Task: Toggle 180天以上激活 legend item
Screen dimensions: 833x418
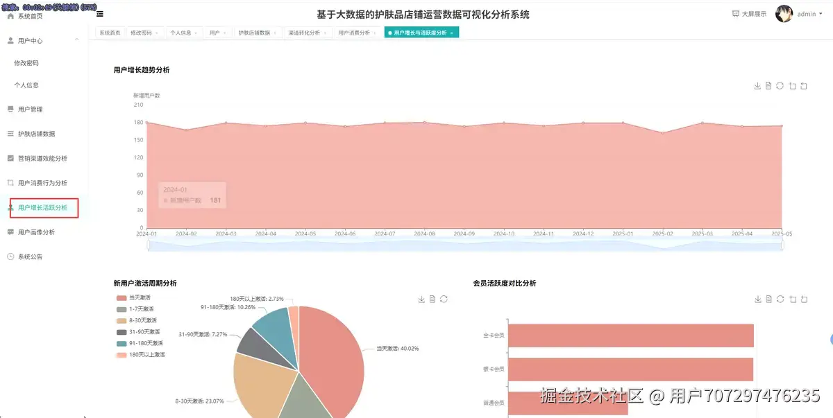Action: tap(141, 354)
